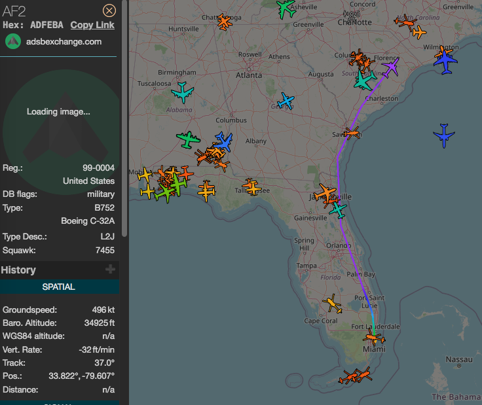Click the Hex value ADFEBA
482x405 pixels.
point(46,25)
